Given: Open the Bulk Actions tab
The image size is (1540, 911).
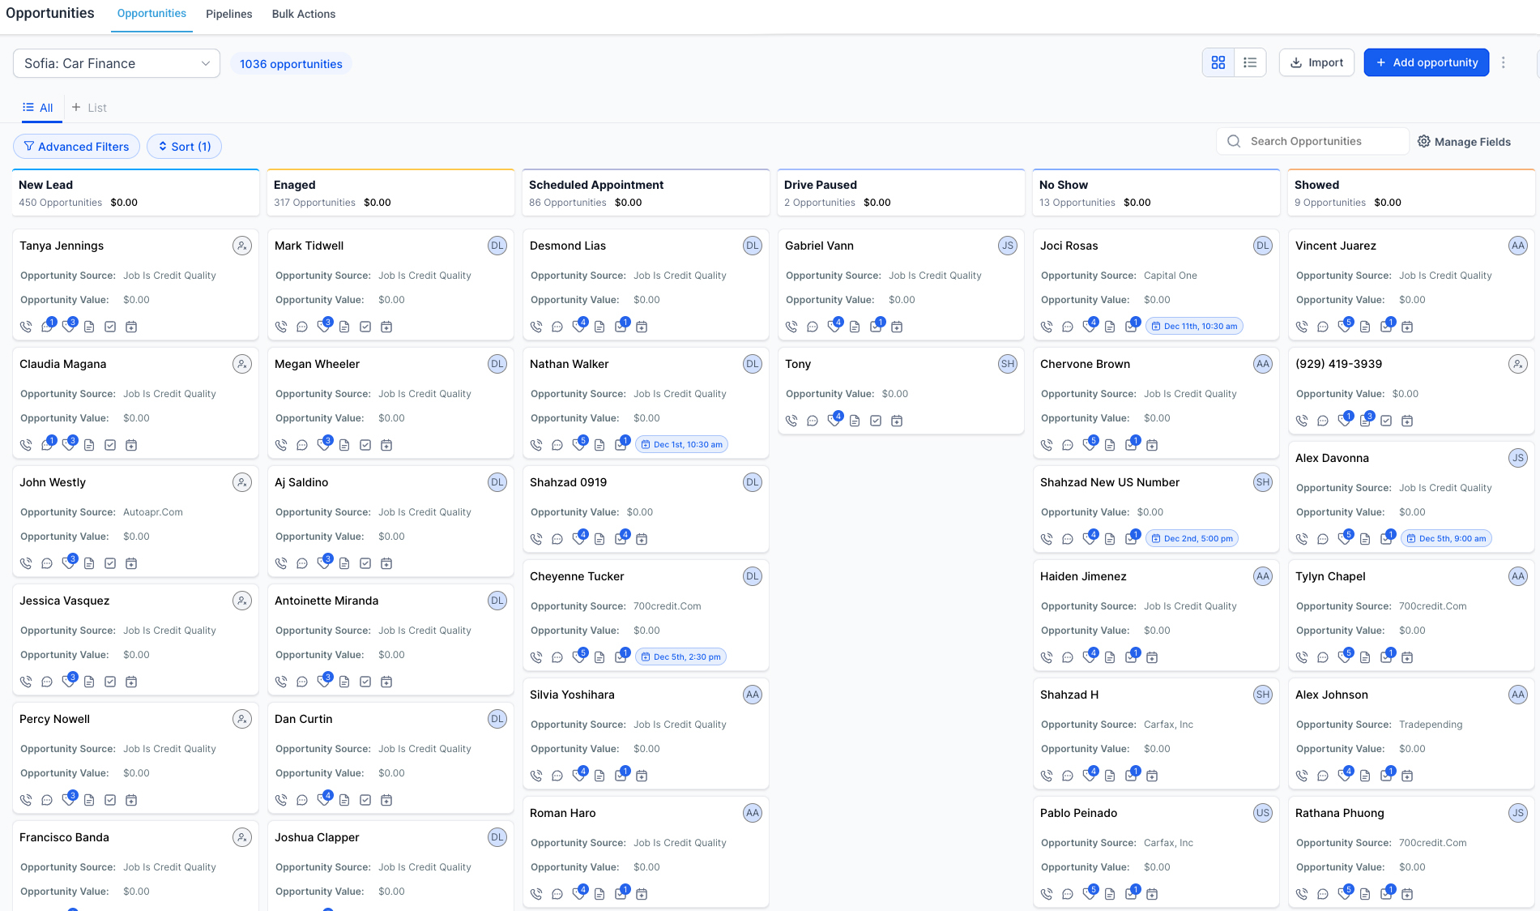Looking at the screenshot, I should tap(303, 14).
